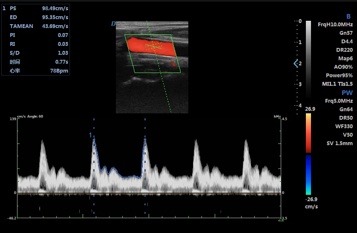Viewport: 357px width, 233px height.
Task: Click the sample volume gate inside the vessel
Action: pyautogui.click(x=154, y=46)
